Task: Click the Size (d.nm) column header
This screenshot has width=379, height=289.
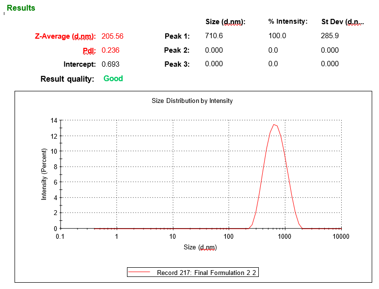Action: (x=225, y=22)
